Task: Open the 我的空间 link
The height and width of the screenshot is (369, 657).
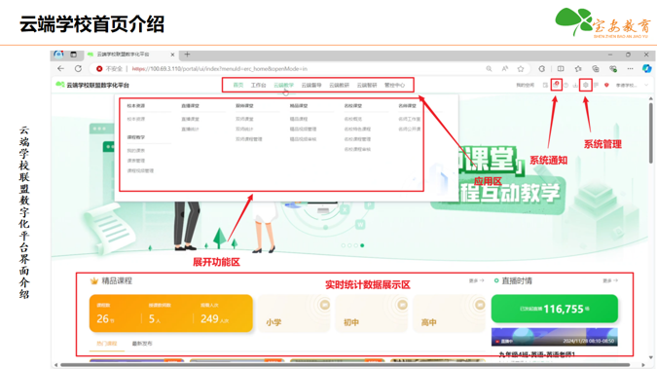Action: click(x=525, y=85)
